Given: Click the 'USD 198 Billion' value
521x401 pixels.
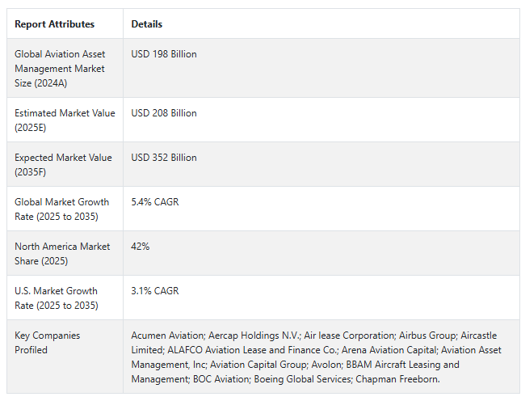Looking at the screenshot, I should tap(164, 54).
